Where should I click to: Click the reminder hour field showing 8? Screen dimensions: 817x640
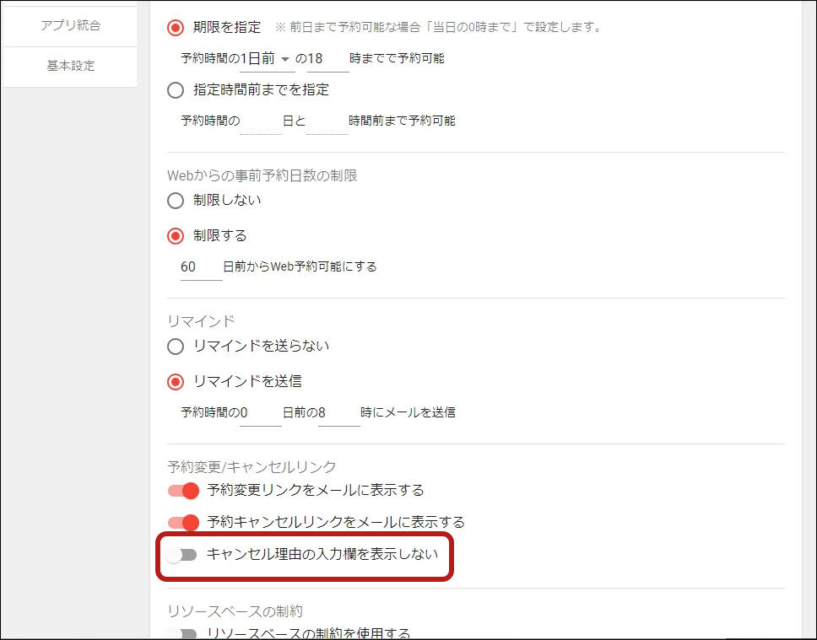338,413
